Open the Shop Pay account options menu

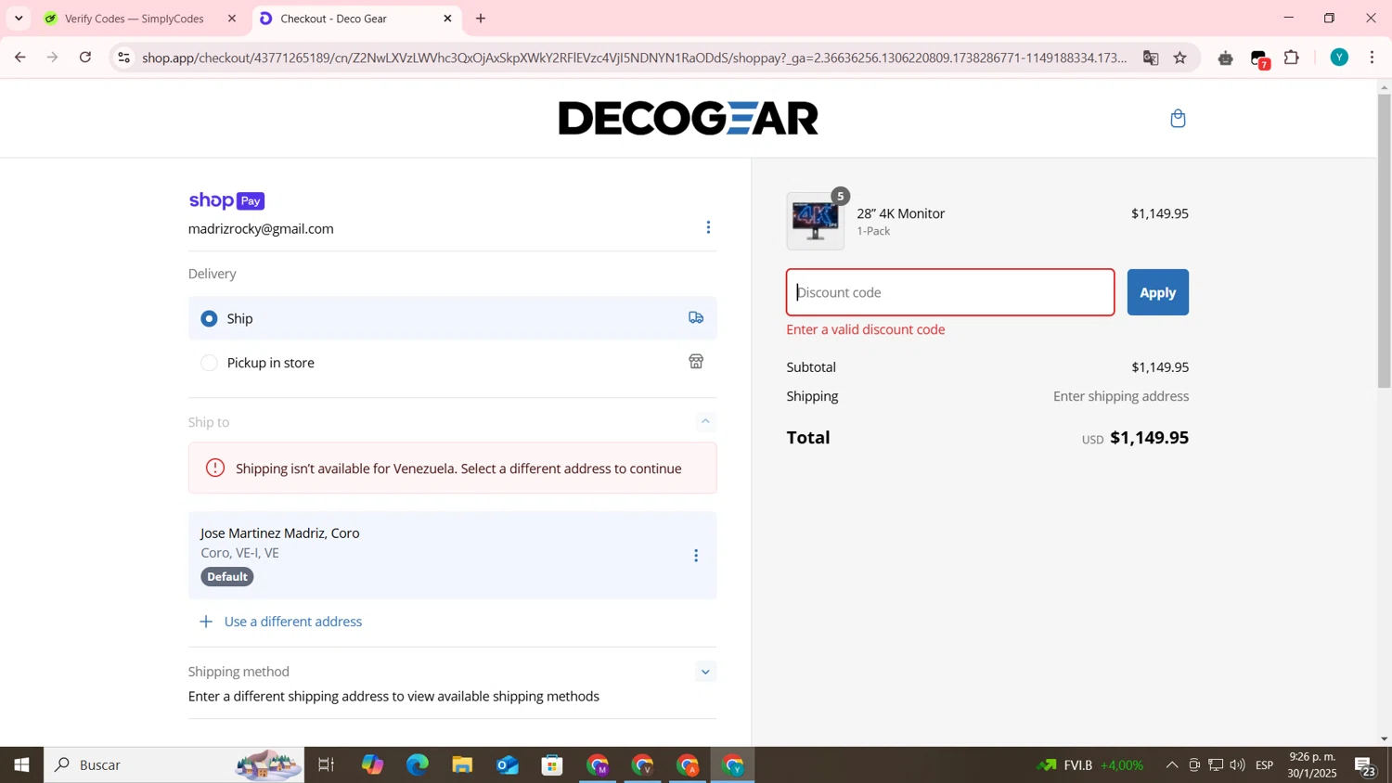[x=708, y=227]
